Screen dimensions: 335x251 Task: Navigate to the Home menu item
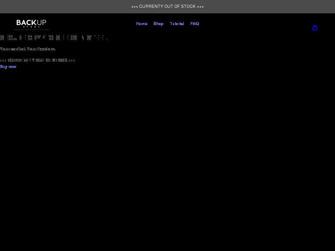point(142,23)
